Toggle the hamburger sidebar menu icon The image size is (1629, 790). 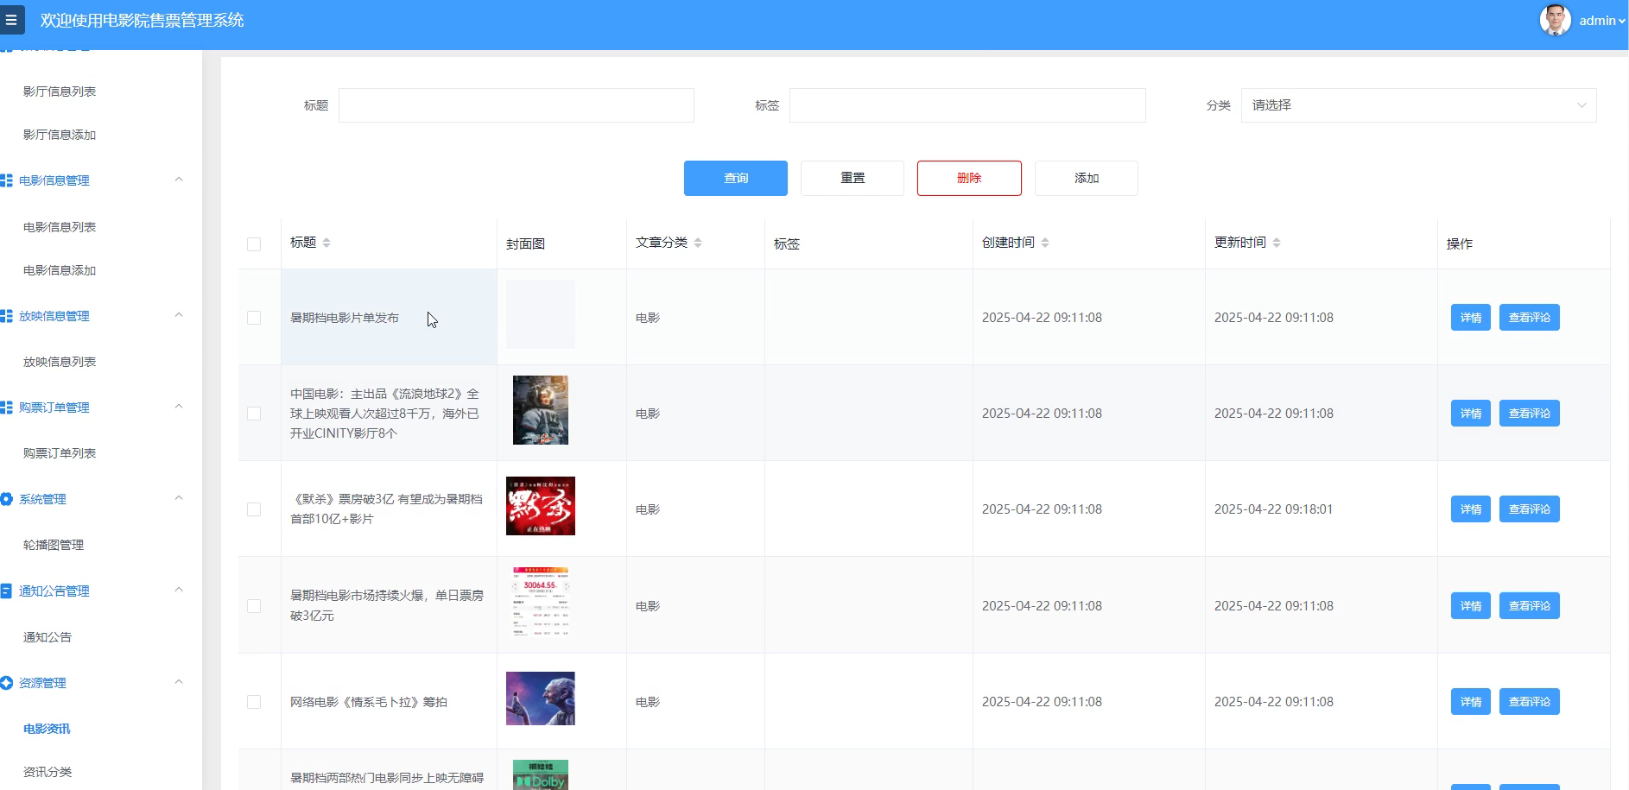tap(11, 20)
